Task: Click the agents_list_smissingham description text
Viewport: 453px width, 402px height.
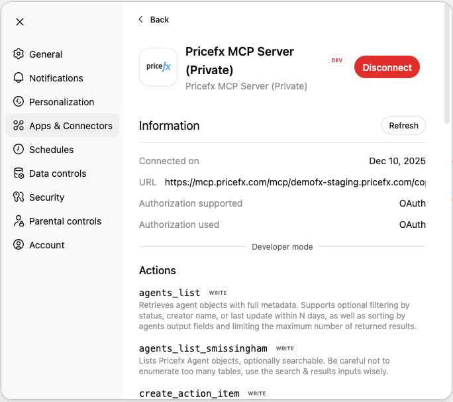Action: tap(264, 366)
